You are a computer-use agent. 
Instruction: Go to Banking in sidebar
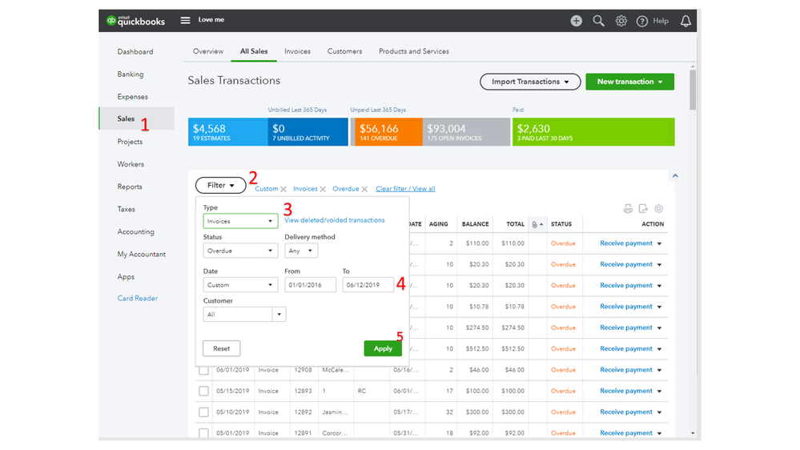130,74
